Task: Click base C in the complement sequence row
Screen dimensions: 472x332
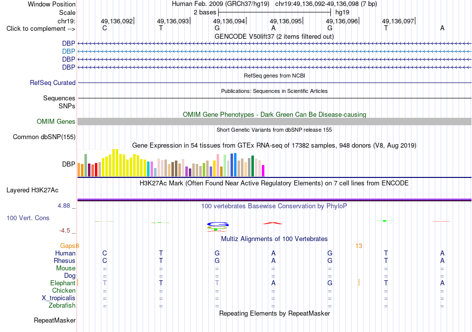Action: tap(104, 28)
